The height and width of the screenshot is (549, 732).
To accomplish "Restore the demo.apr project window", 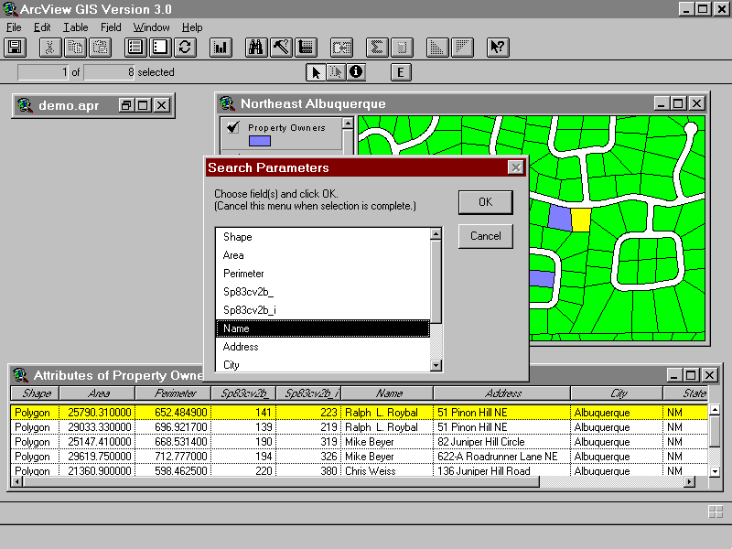I will click(x=125, y=105).
